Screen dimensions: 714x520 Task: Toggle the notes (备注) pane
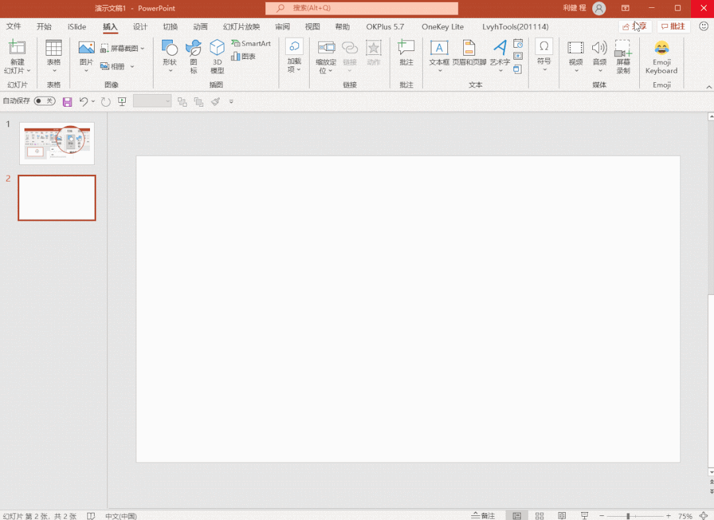(483, 515)
